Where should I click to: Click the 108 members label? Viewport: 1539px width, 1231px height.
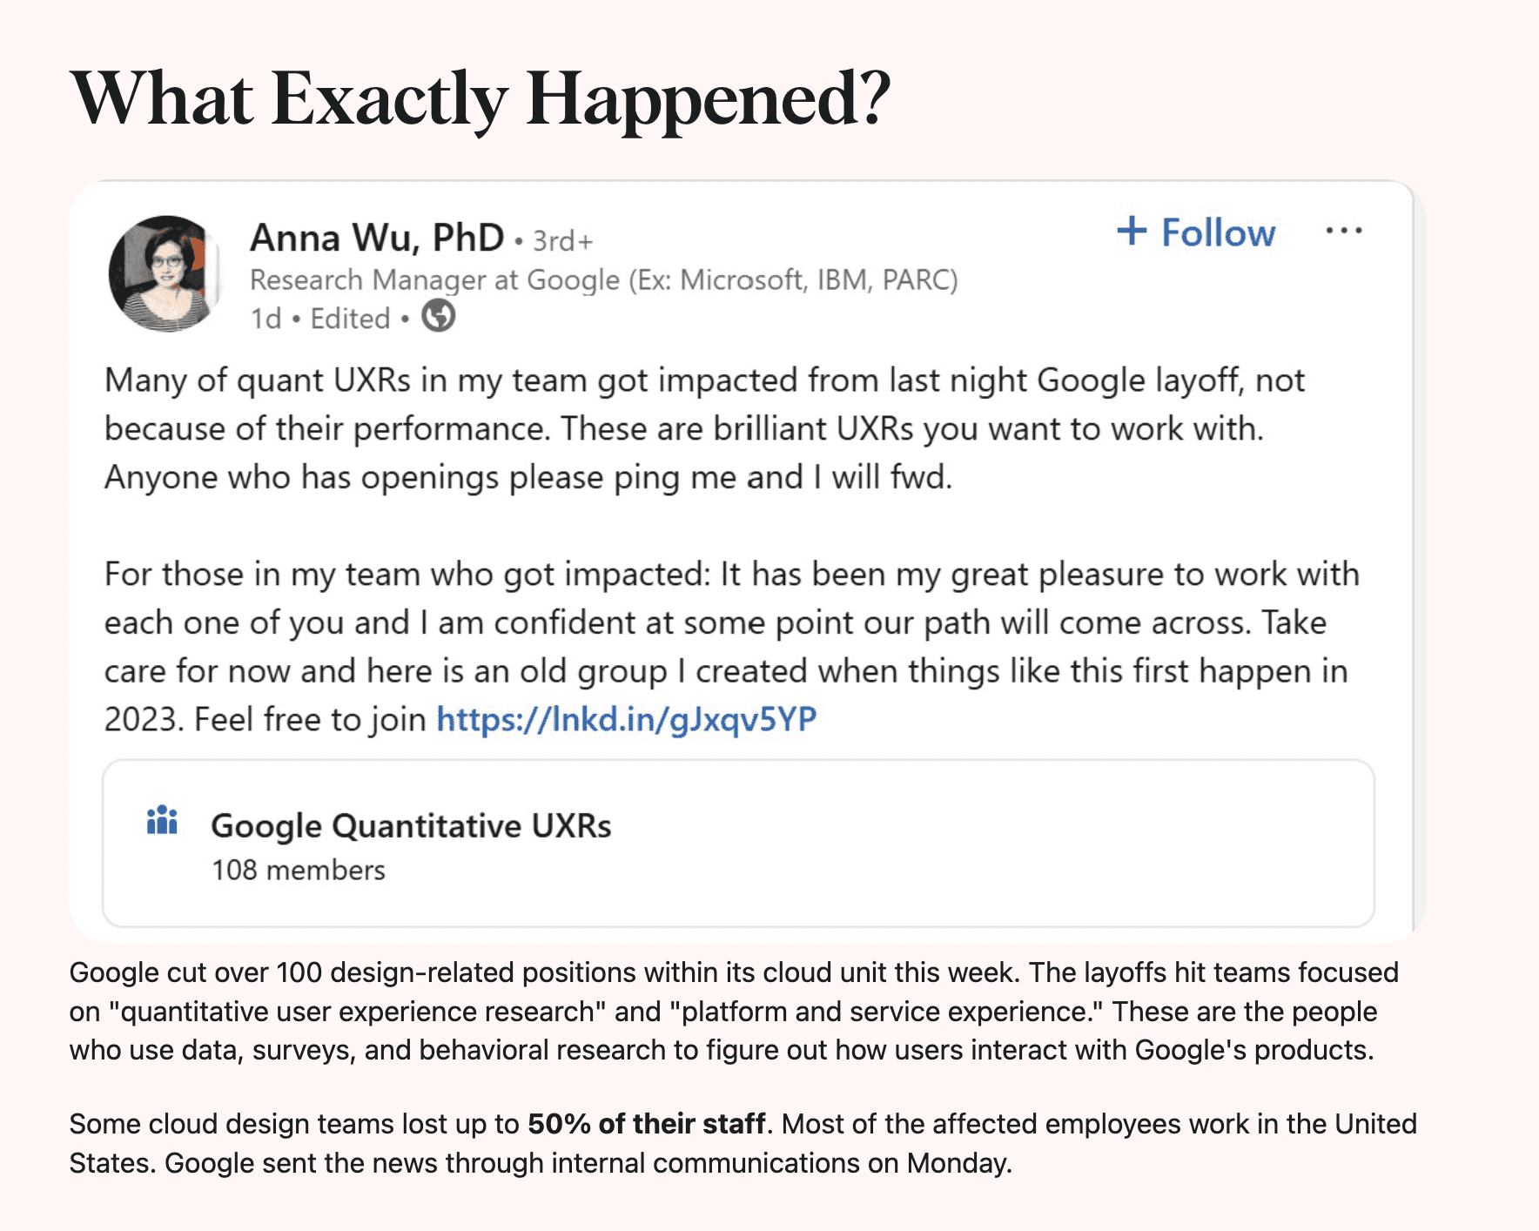point(298,868)
